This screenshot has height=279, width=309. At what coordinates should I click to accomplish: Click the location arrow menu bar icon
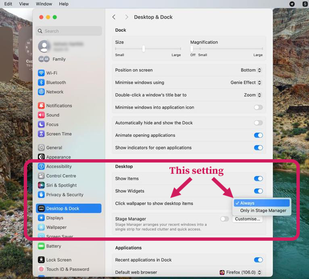[292, 4]
